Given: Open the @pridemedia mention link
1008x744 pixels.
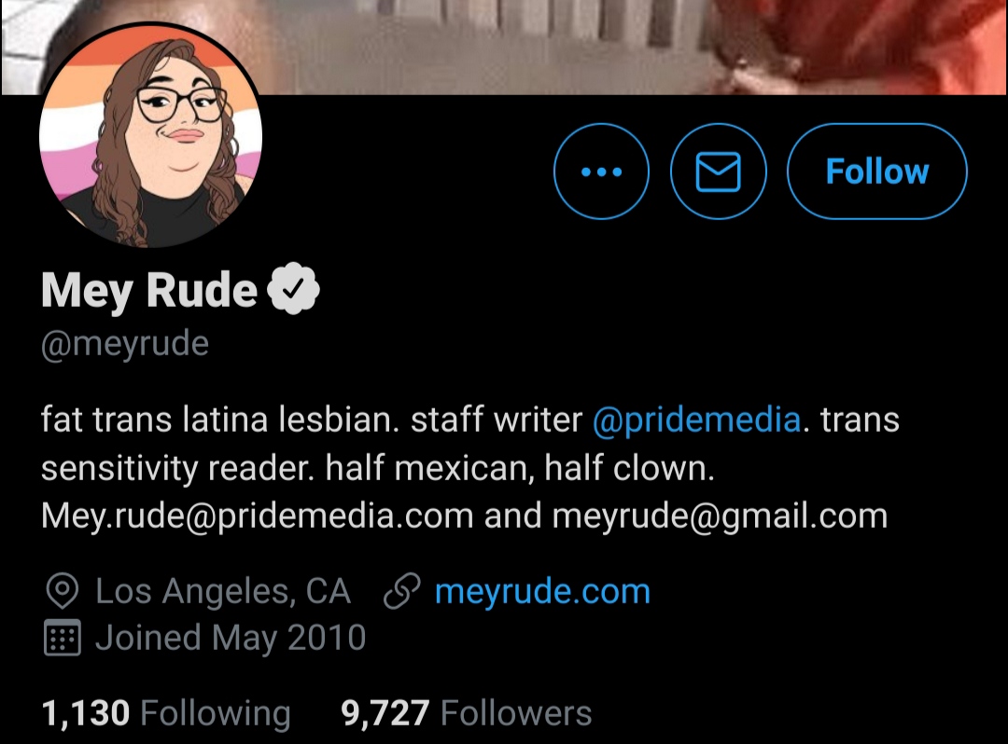Looking at the screenshot, I should tap(696, 420).
